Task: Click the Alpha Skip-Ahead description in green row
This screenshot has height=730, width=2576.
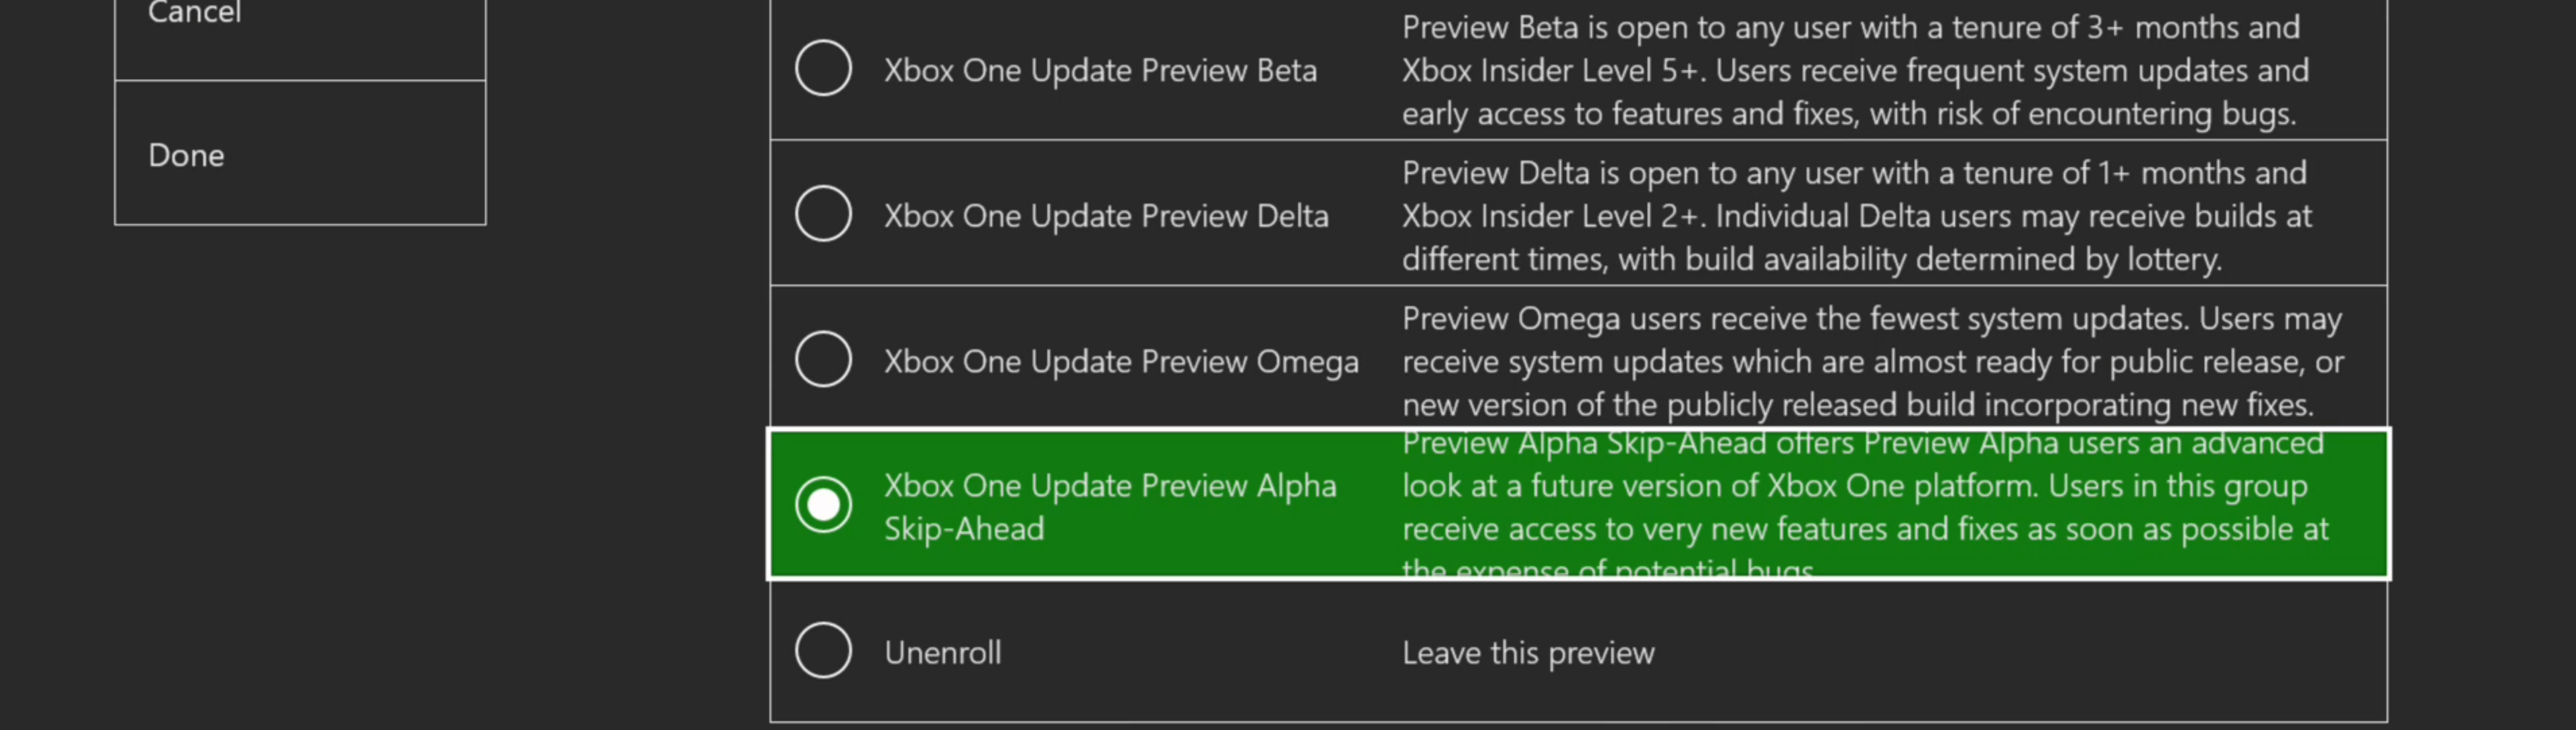Action: pos(1865,506)
